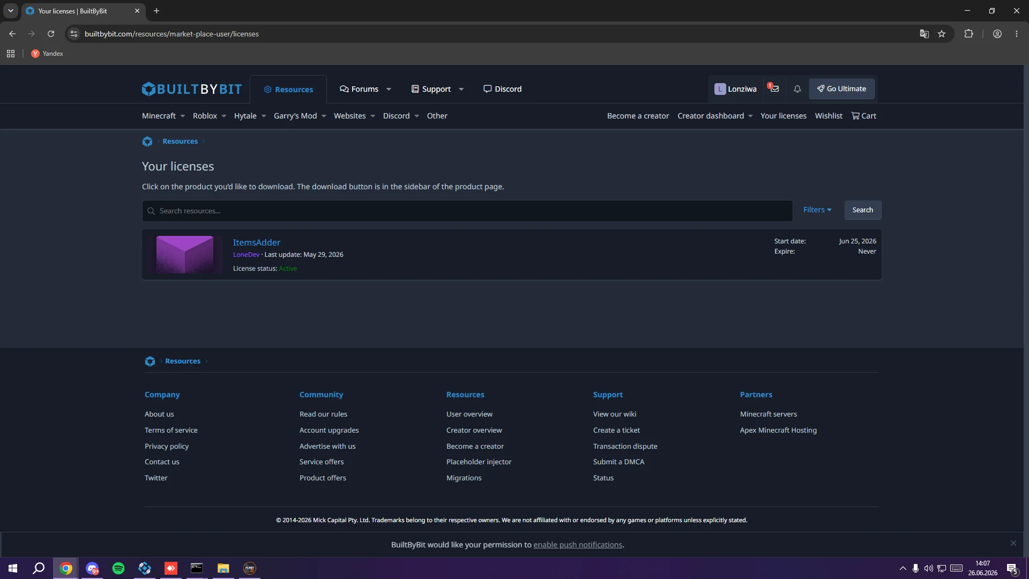Open Spotify from the taskbar

[118, 568]
